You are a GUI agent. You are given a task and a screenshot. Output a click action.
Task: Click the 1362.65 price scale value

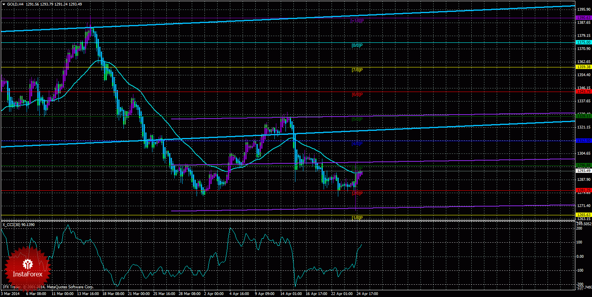point(583,62)
